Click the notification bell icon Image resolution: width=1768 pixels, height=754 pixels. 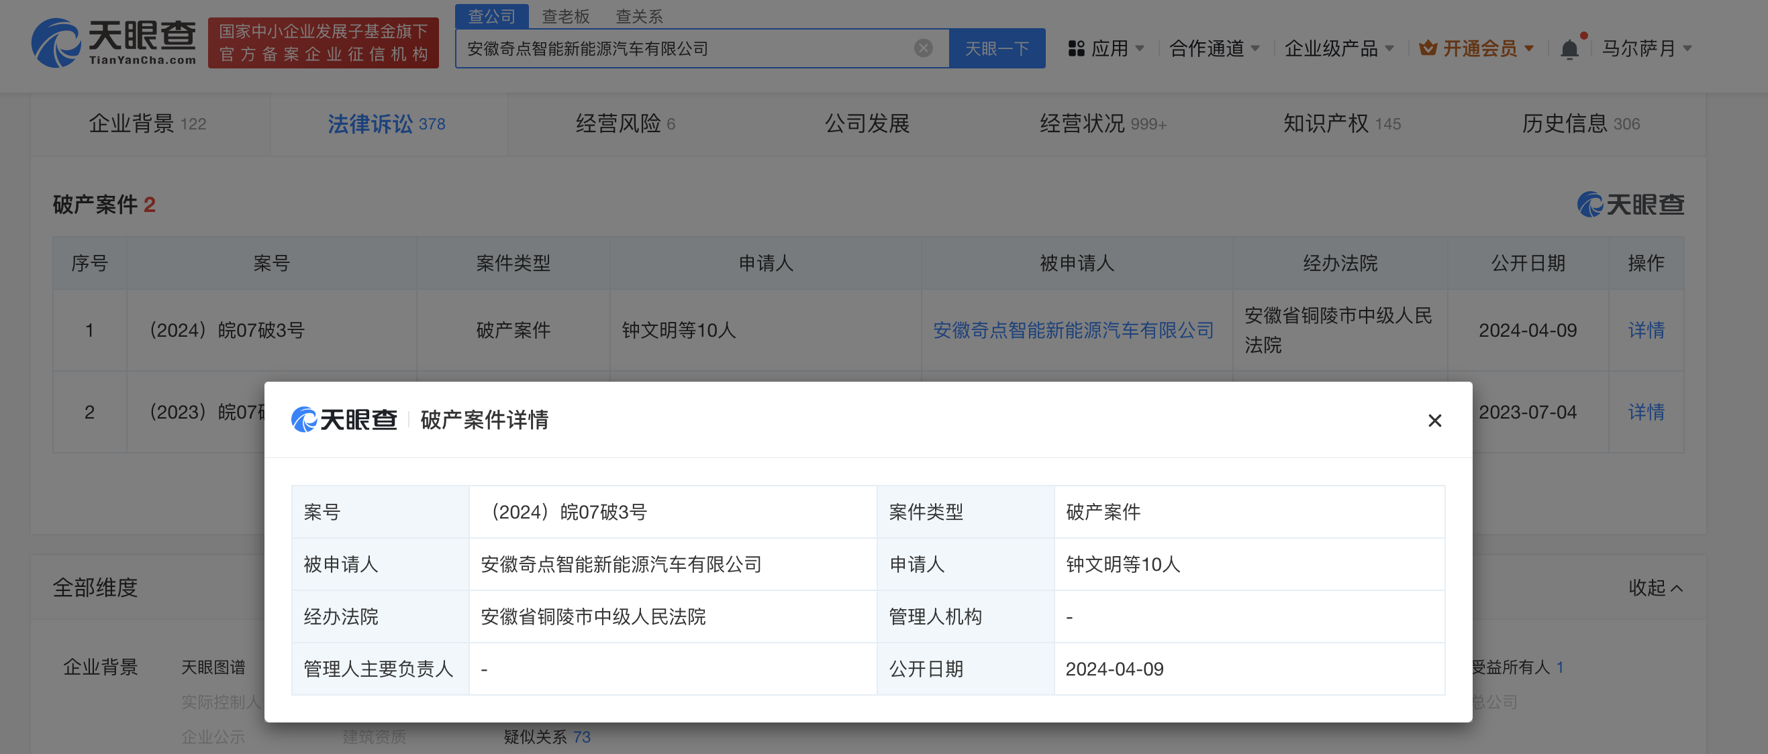(x=1569, y=49)
